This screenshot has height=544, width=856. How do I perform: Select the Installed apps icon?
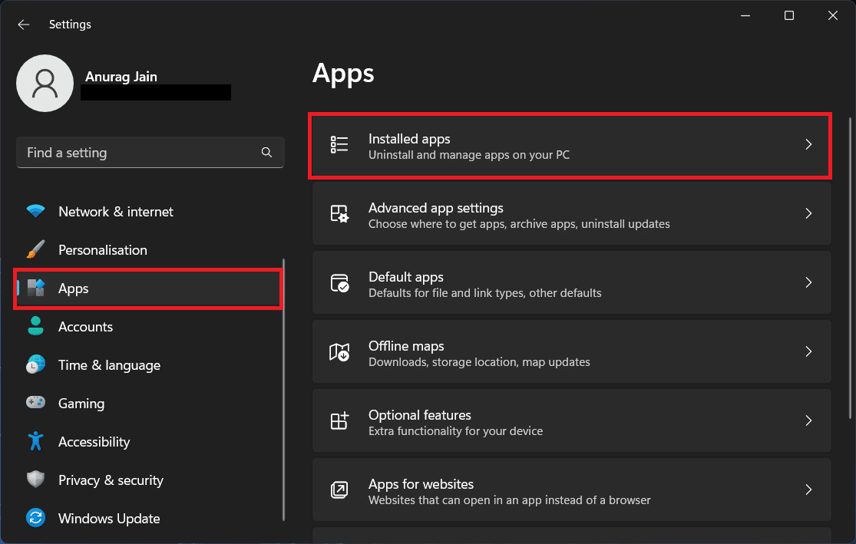(339, 144)
